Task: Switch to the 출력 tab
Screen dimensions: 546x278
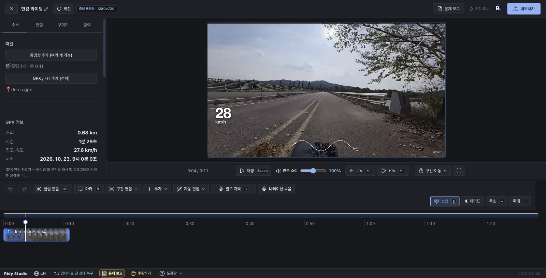Action: [87, 25]
